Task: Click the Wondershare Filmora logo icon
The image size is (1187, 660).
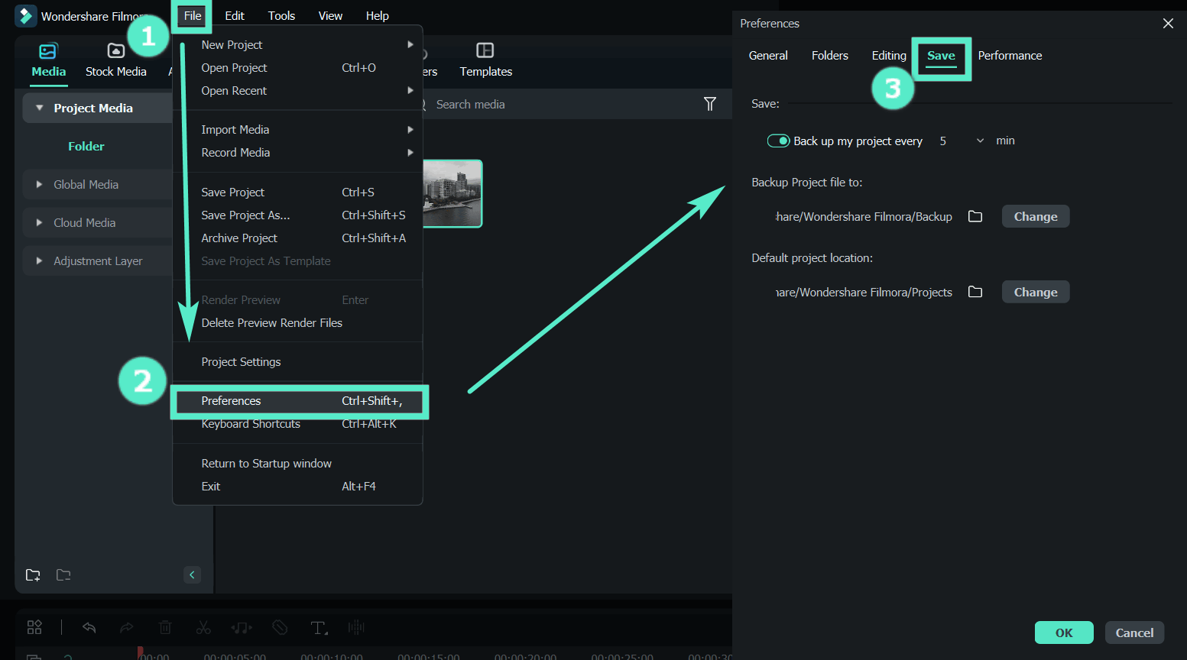Action: [x=25, y=16]
